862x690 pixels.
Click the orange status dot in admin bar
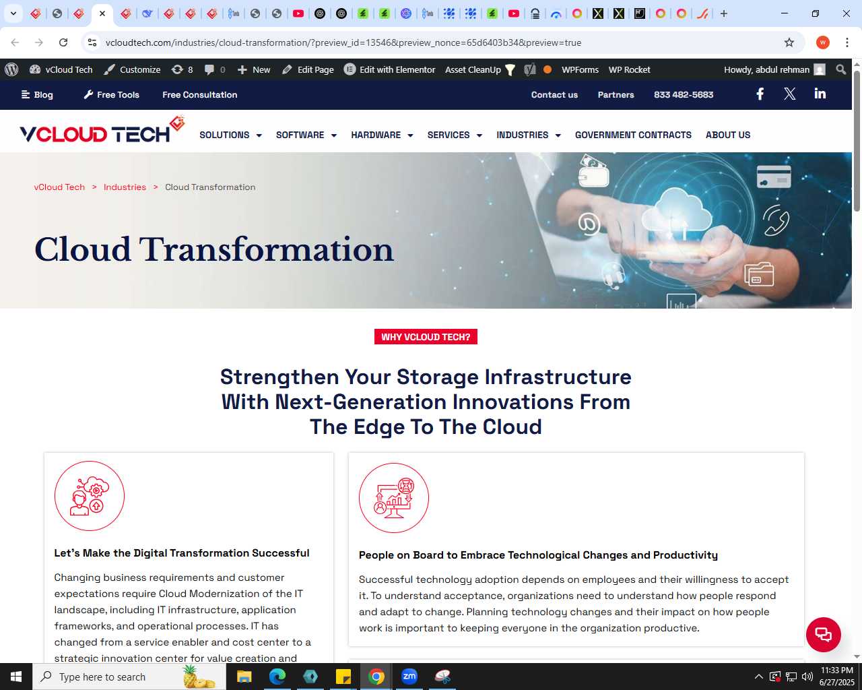548,69
